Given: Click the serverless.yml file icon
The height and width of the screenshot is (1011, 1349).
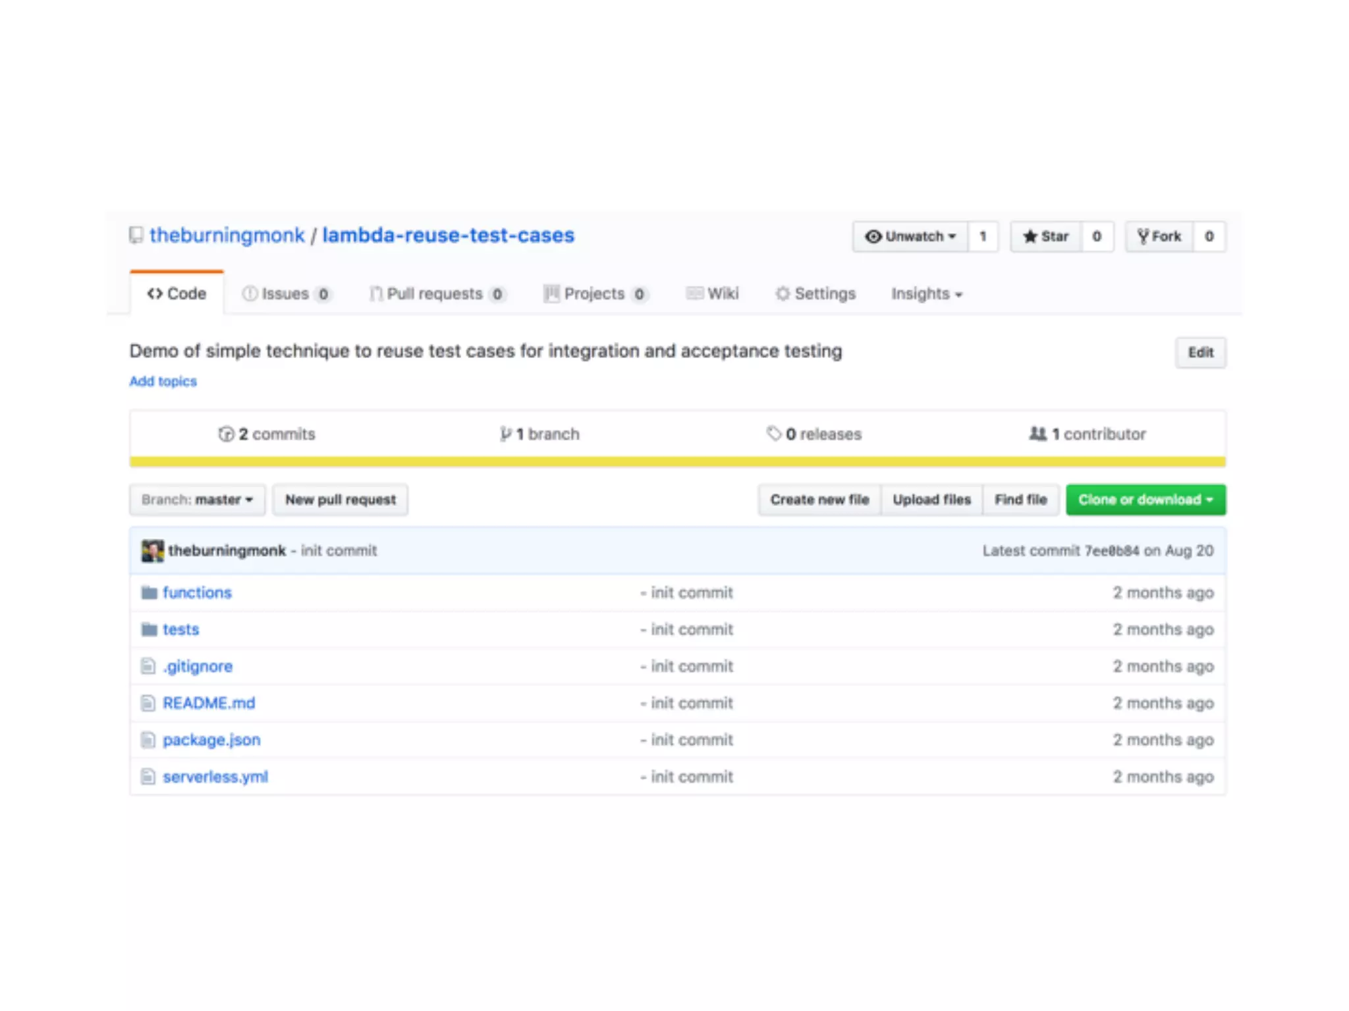Looking at the screenshot, I should (148, 777).
